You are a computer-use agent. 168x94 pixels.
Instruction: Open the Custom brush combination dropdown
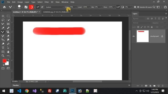pyautogui.click(x=54, y=7)
